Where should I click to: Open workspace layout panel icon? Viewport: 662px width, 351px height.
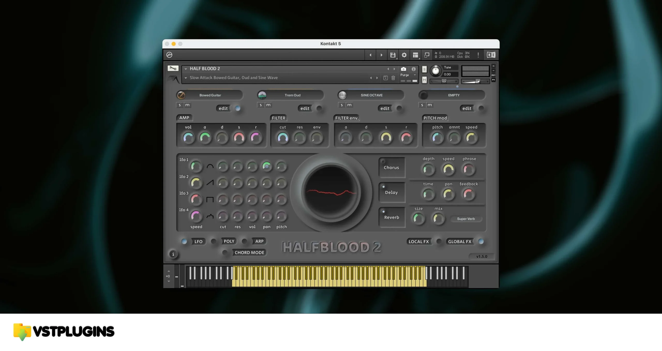tap(415, 55)
